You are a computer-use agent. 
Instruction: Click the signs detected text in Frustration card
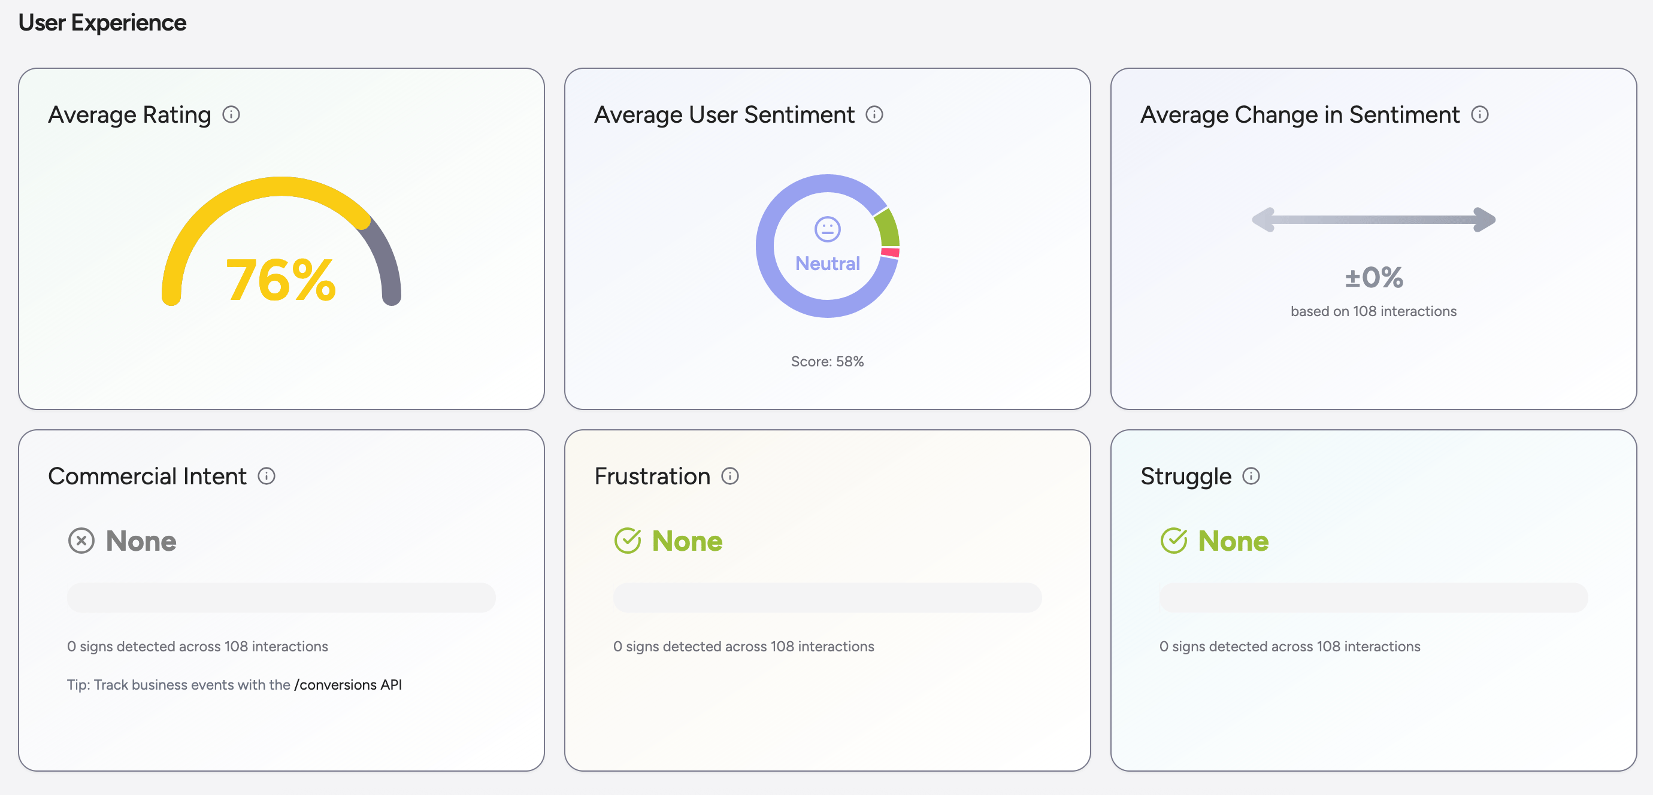744,646
